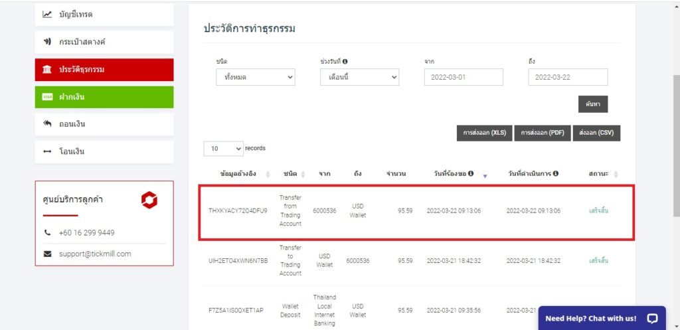
Task: Click the chat bubble icon in help widget
Action: click(651, 318)
